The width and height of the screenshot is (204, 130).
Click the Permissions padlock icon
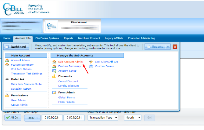click(x=7, y=96)
